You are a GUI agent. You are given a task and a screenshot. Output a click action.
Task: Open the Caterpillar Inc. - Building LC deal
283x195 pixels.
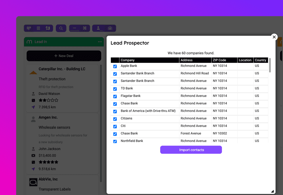click(62, 69)
